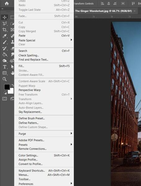Screen dimensions: 141x186
Task: Select the Crop tool
Action: coord(5,30)
